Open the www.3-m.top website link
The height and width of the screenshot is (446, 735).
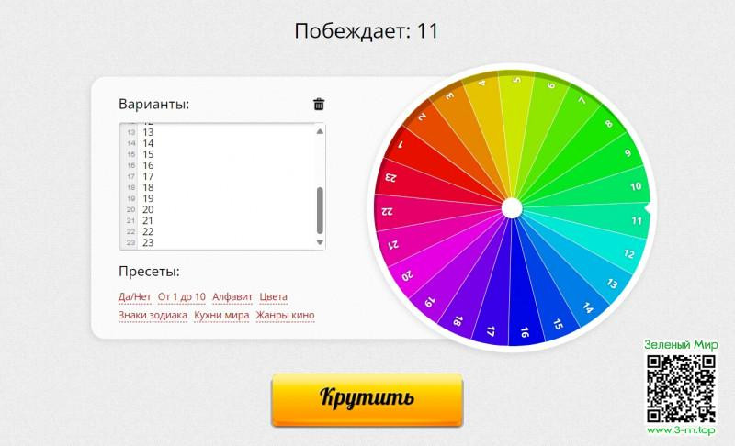point(681,429)
